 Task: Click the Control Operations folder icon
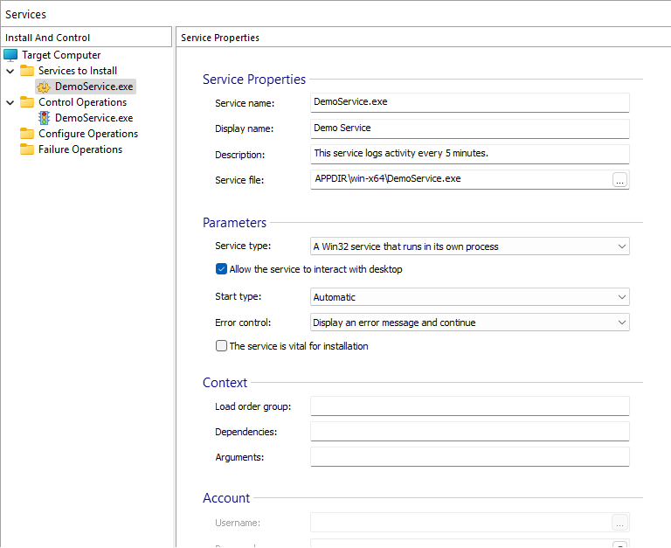tap(27, 102)
